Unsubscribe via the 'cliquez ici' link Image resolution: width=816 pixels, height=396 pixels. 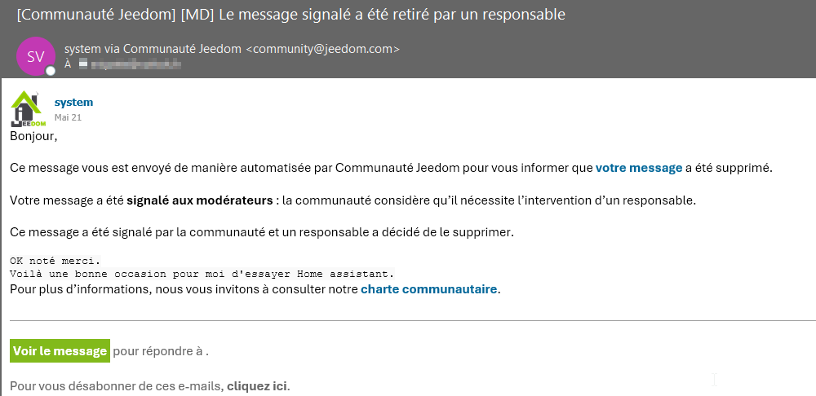pyautogui.click(x=258, y=385)
